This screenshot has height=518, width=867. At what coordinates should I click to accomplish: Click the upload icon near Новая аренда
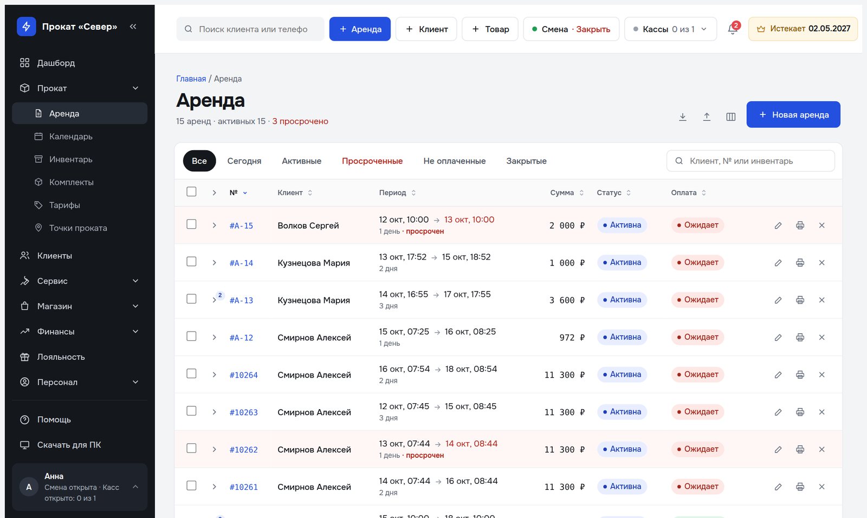(x=707, y=116)
